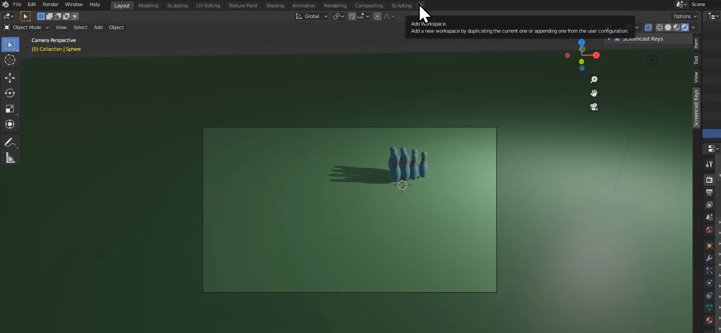Open the snapping options dropdown
This screenshot has width=721, height=333.
tap(364, 16)
